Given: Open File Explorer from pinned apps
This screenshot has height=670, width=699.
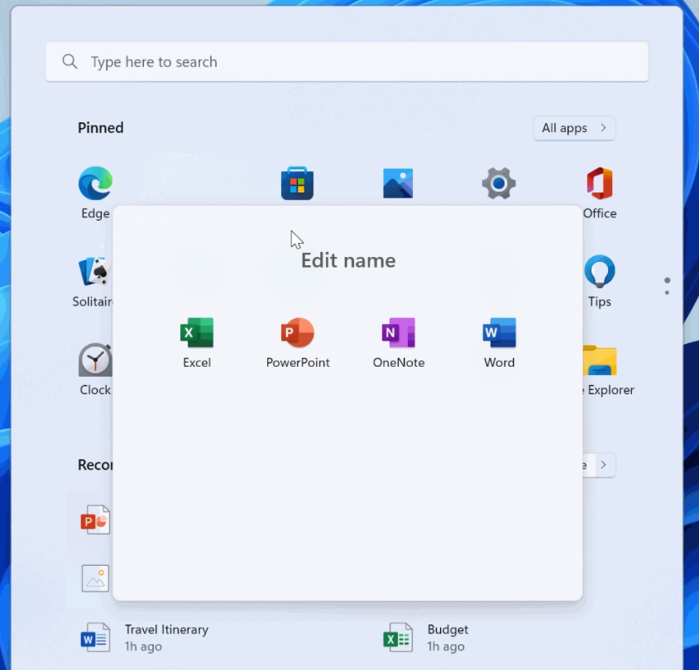Looking at the screenshot, I should [599, 359].
